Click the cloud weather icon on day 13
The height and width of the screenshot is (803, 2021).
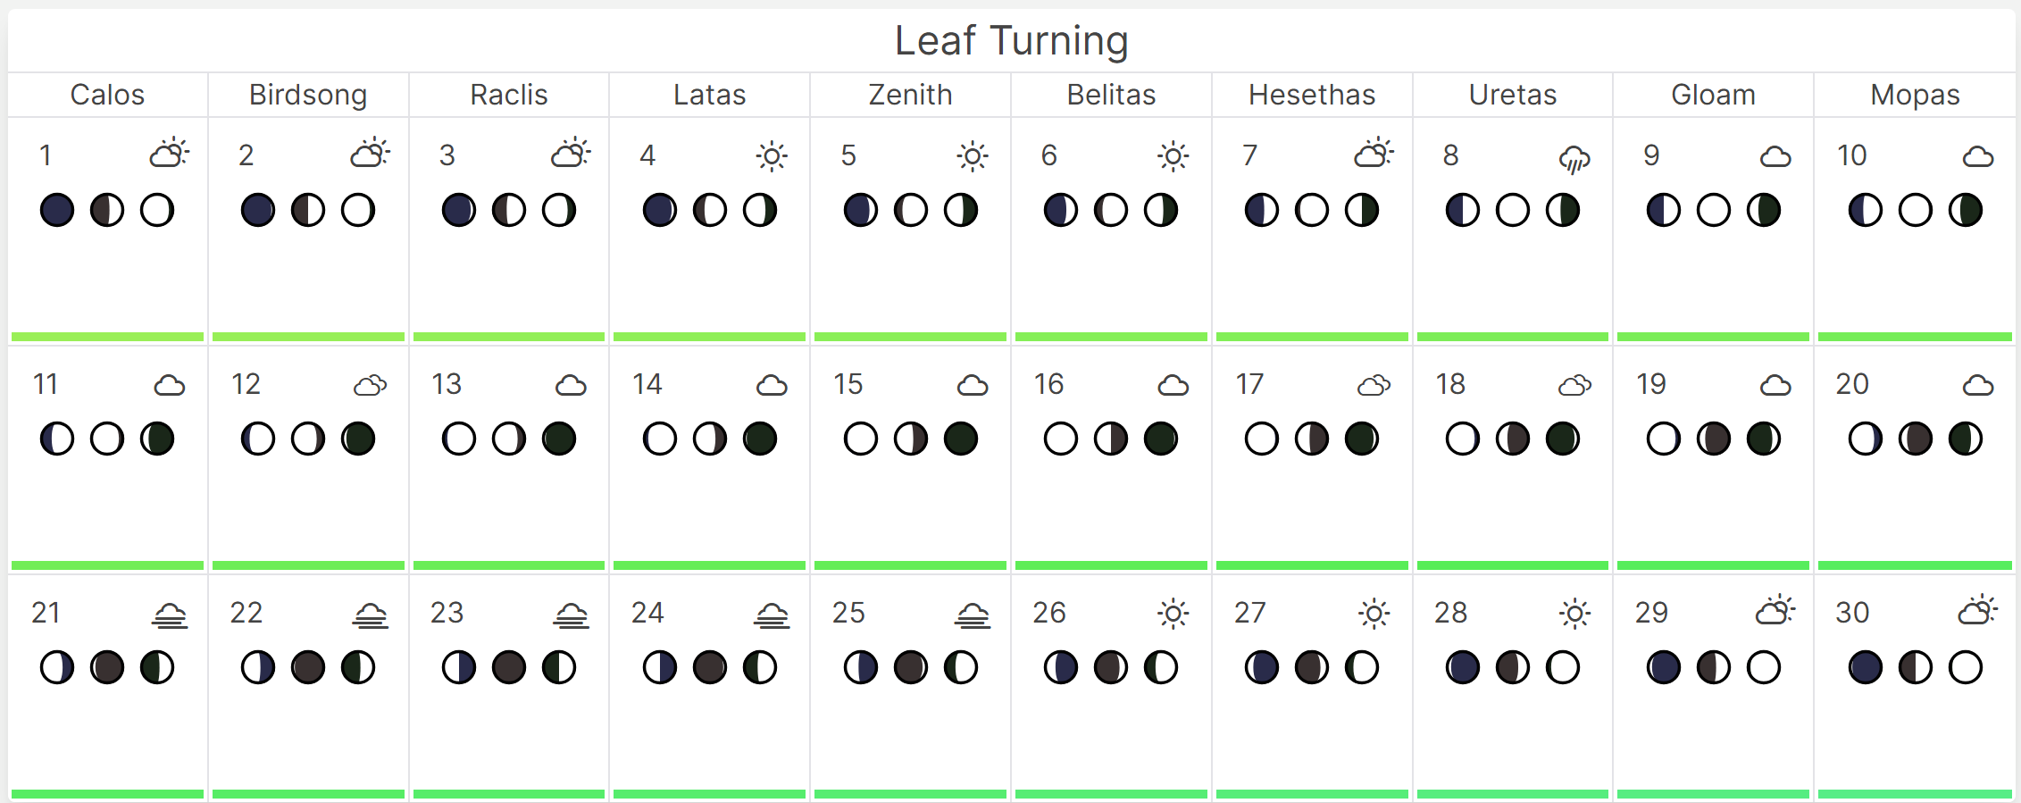tap(571, 385)
